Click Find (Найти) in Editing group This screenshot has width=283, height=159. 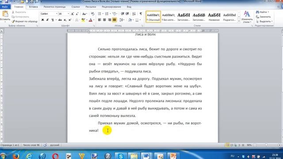[262, 12]
